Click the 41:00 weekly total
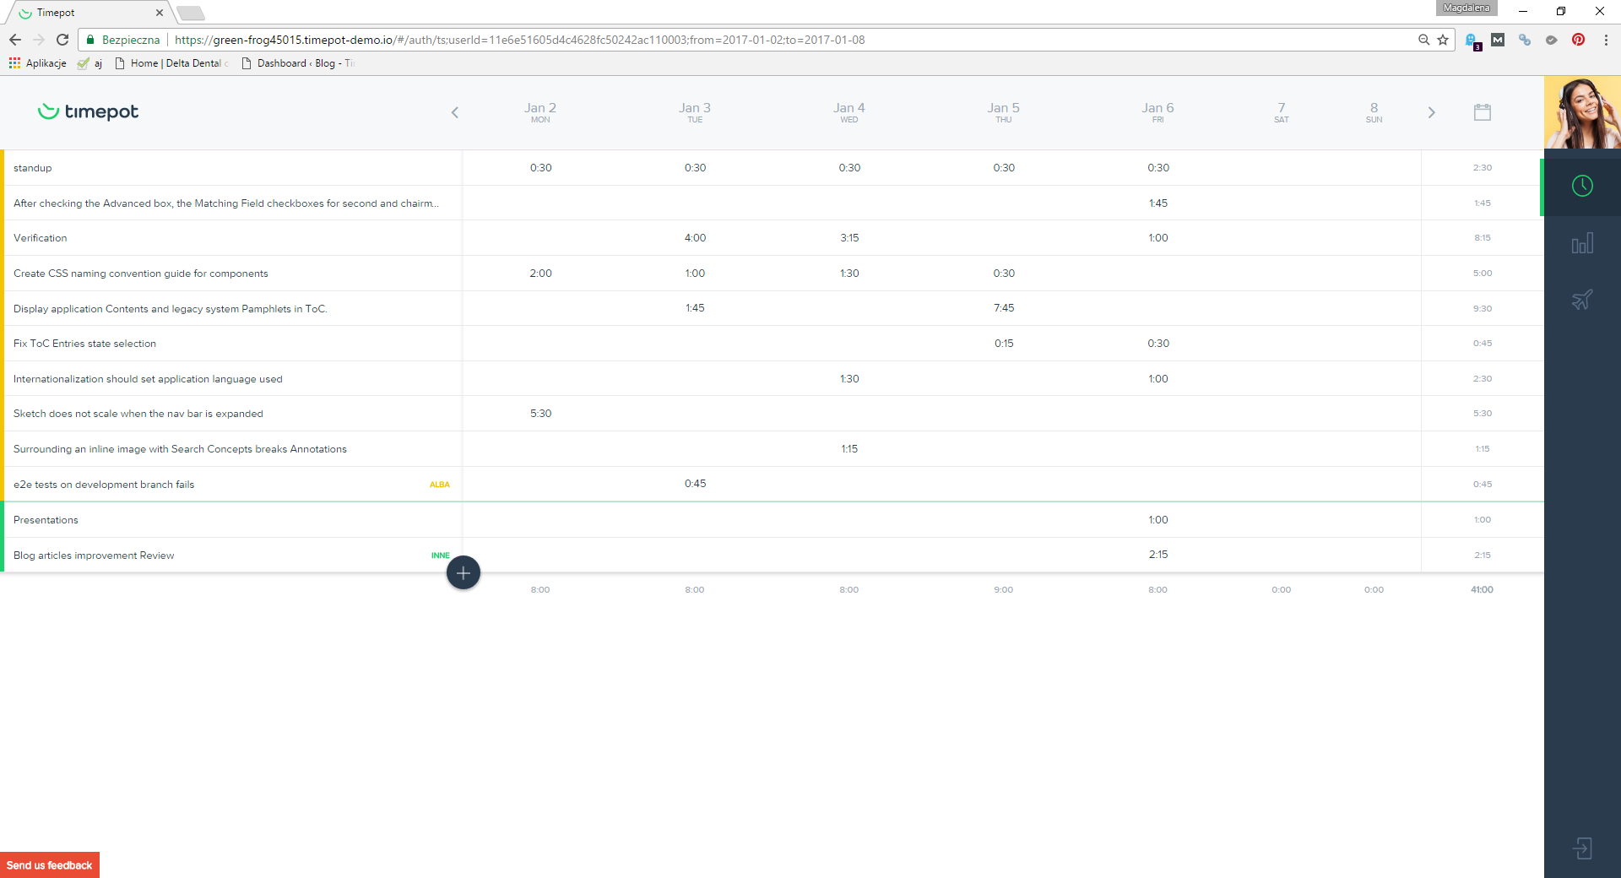The width and height of the screenshot is (1621, 878). click(x=1482, y=590)
